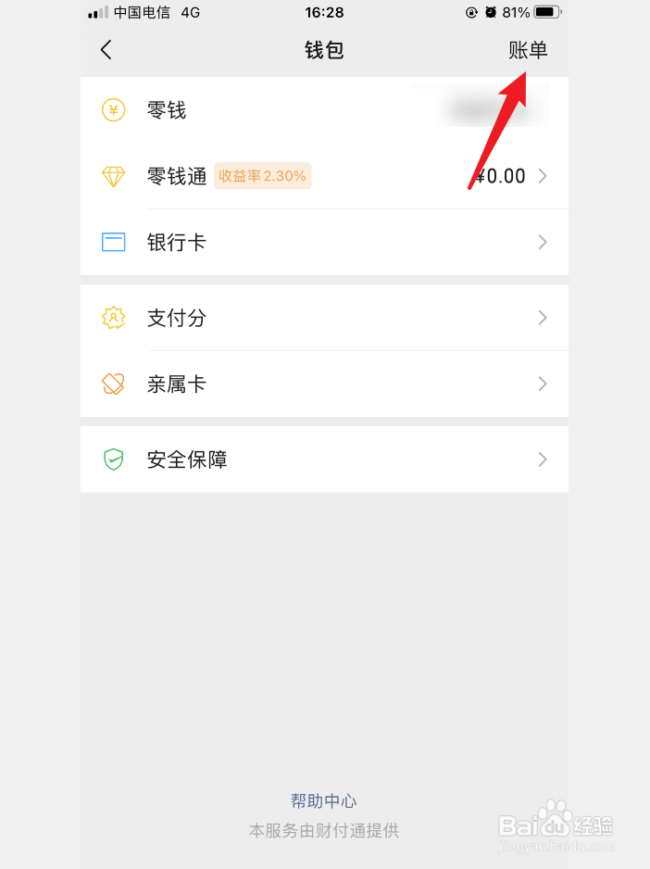Open the 帮助中心 help link
Screen dimensions: 650x869
pos(323,800)
